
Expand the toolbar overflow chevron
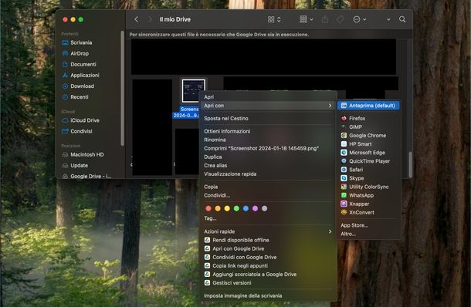[388, 19]
